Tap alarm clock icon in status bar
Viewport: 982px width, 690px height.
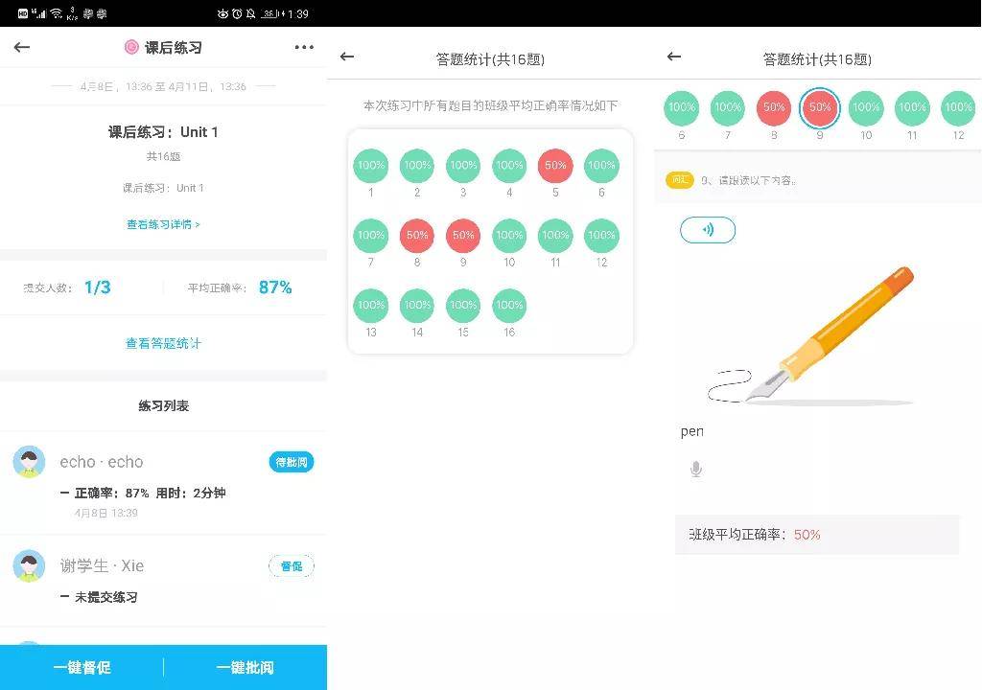pyautogui.click(x=237, y=13)
